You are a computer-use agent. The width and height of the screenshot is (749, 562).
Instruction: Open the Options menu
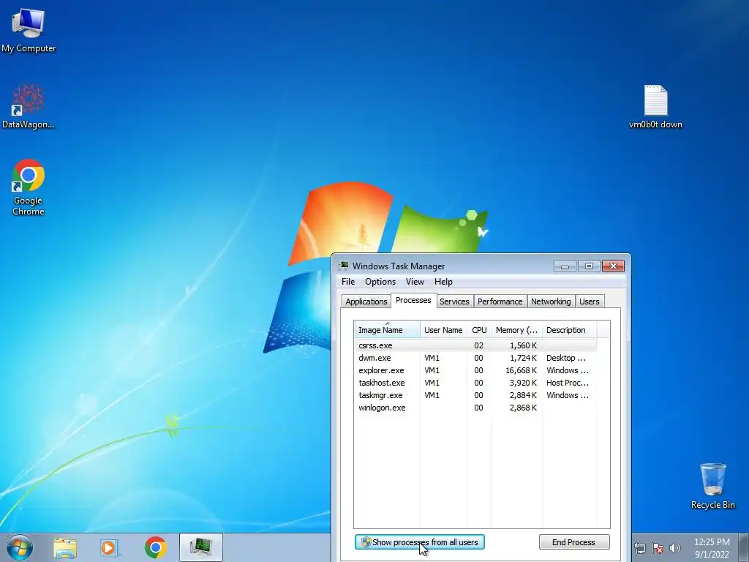tap(380, 282)
